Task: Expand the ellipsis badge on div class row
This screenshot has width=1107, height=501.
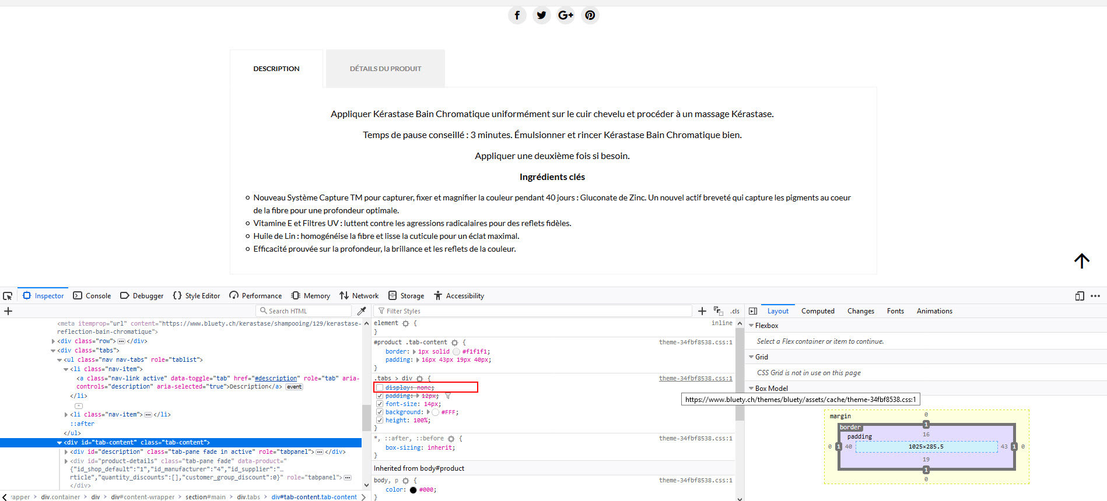Action: [x=121, y=341]
